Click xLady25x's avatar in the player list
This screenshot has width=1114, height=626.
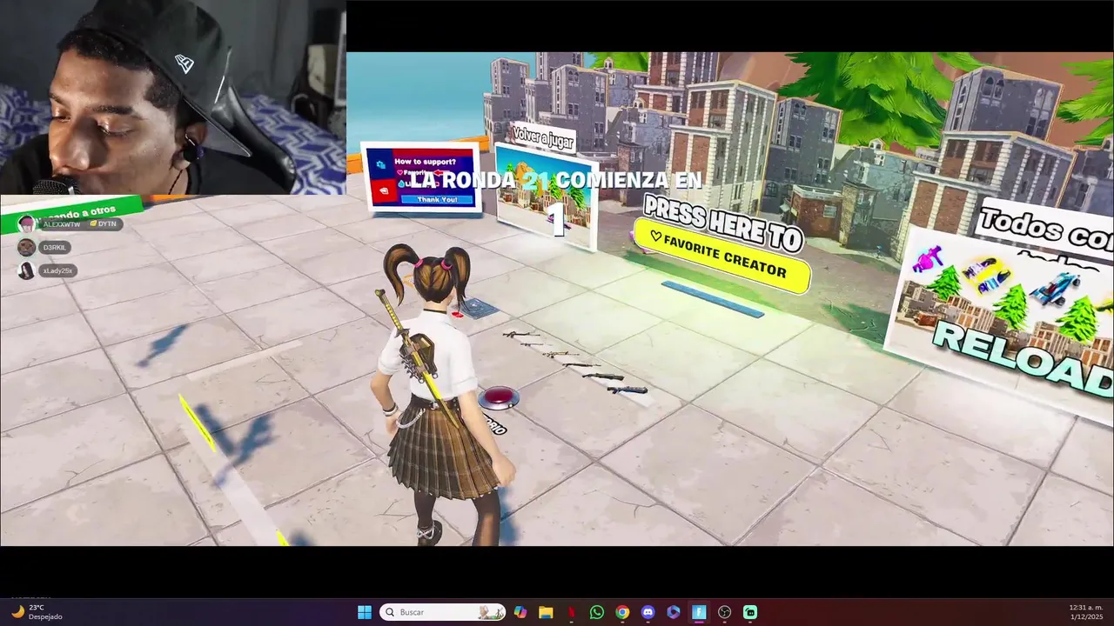(26, 271)
